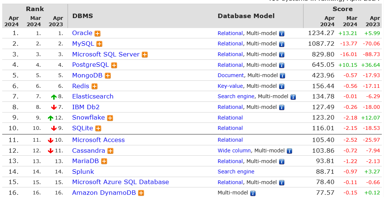Image resolution: width=384 pixels, height=197 pixels.
Task: Click the orange plus icon beside Oracle
Action: click(98, 34)
